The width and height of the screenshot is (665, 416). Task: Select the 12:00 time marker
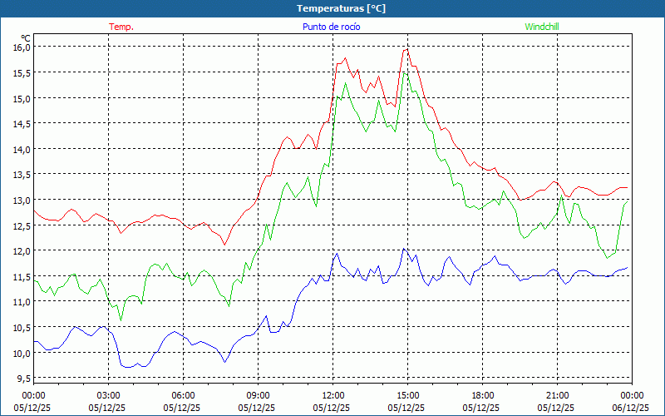tap(332, 395)
